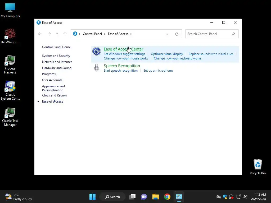The width and height of the screenshot is (271, 203).
Task: Open Programs category
Action: [49, 74]
